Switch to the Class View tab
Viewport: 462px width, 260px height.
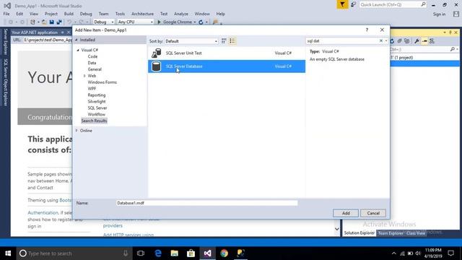click(x=416, y=233)
